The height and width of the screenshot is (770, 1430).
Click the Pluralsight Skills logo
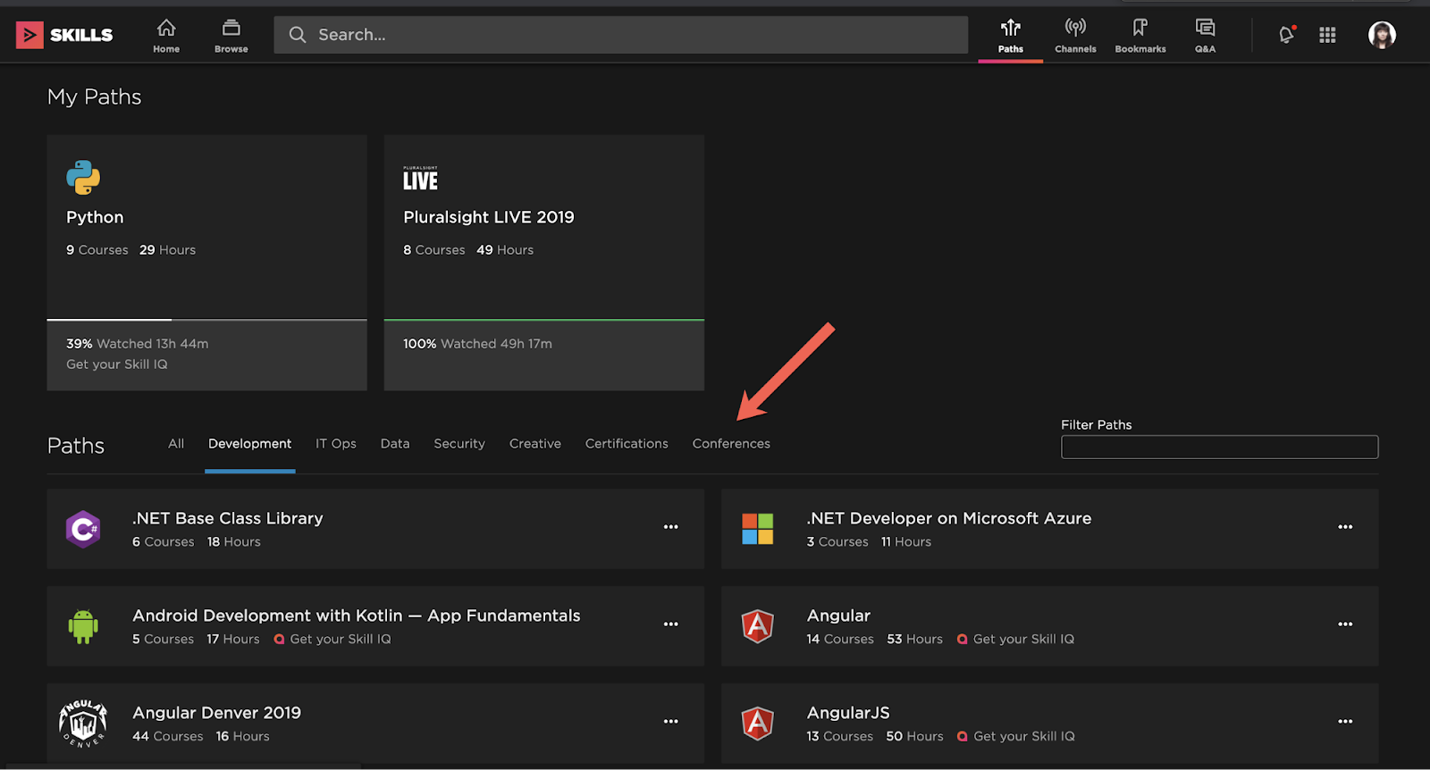pyautogui.click(x=64, y=35)
